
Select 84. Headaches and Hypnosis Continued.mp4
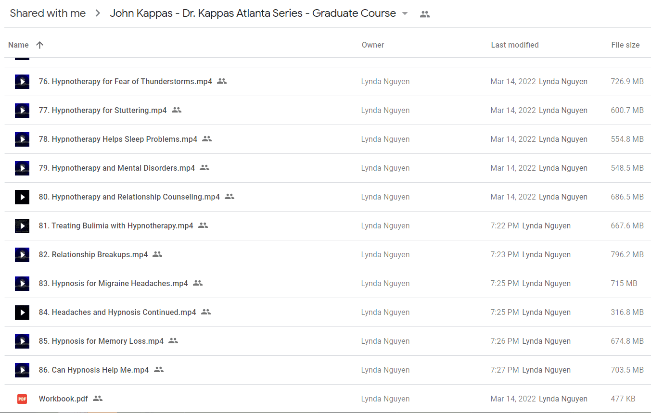[x=117, y=313]
